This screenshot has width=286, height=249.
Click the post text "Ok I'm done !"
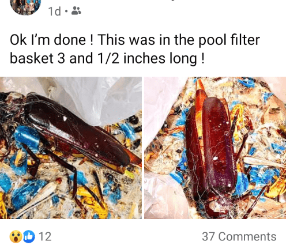pos(51,40)
